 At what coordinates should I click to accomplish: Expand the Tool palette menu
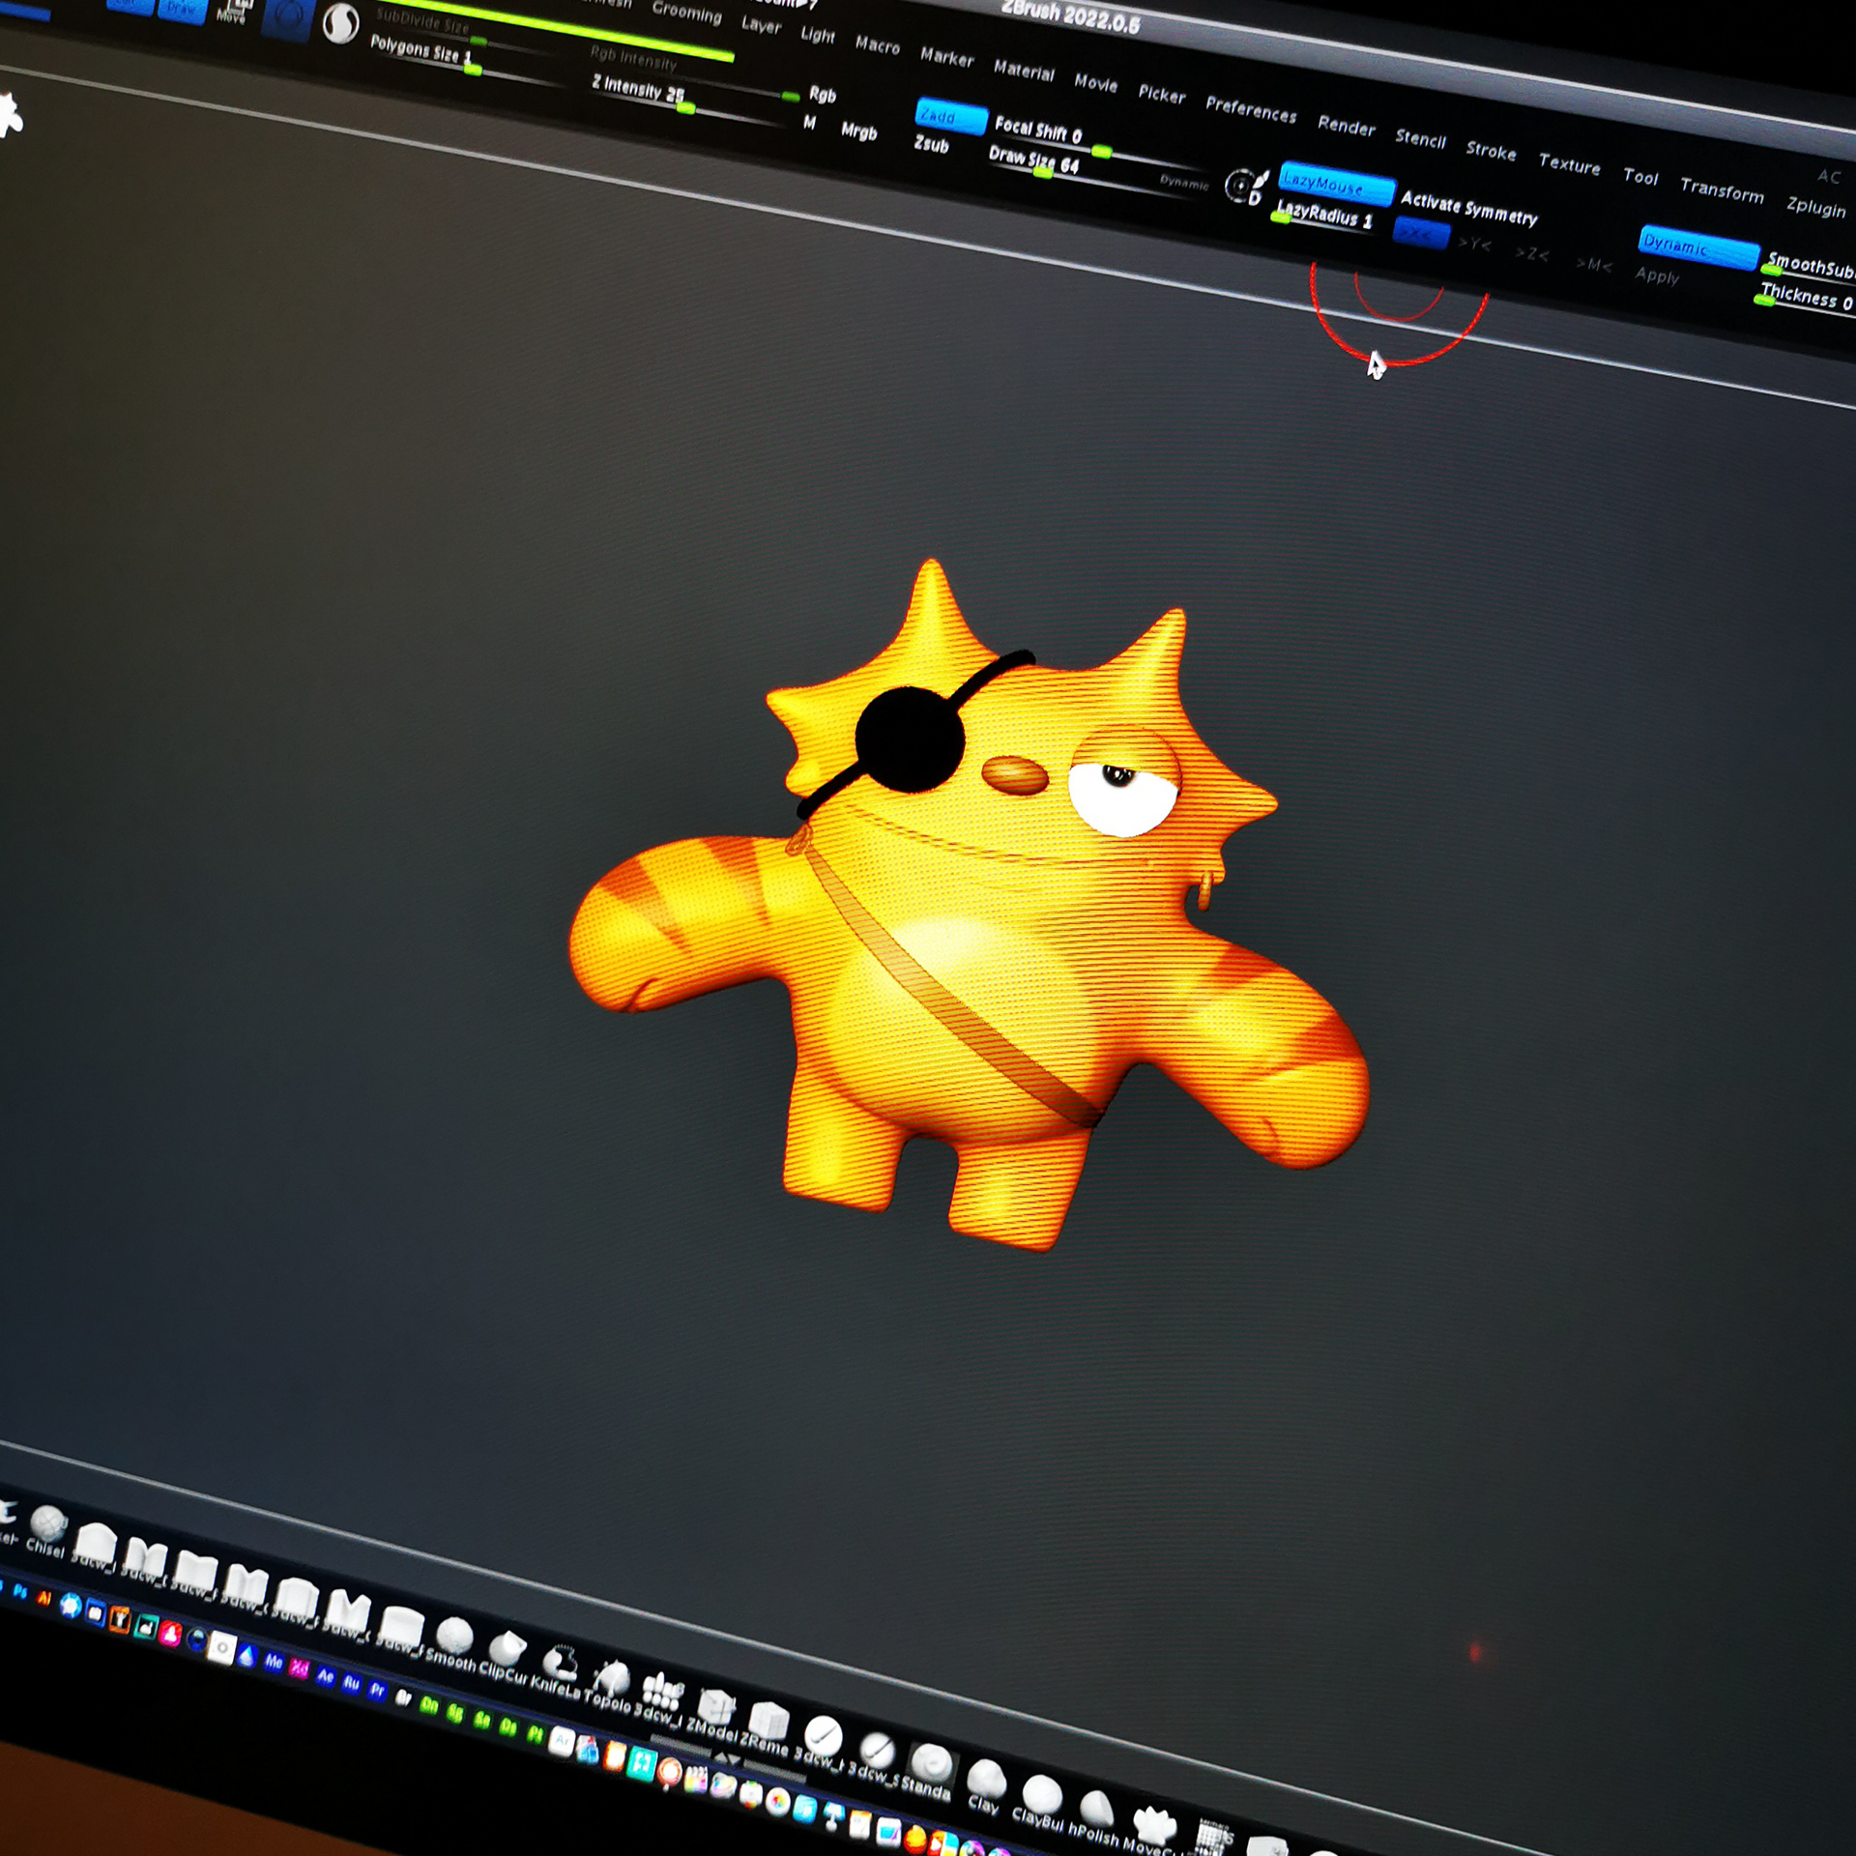(1640, 176)
